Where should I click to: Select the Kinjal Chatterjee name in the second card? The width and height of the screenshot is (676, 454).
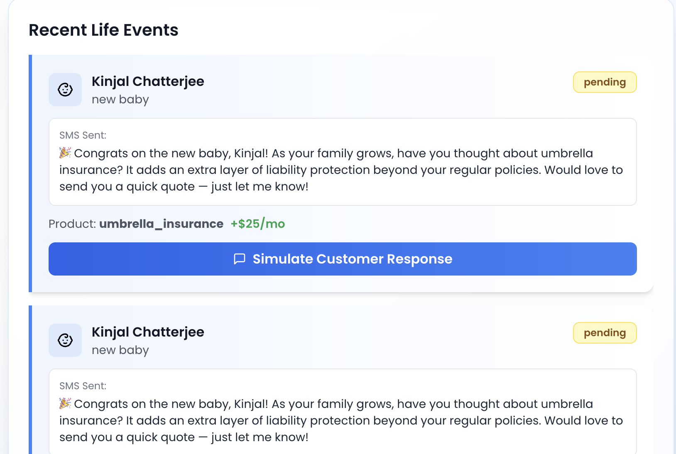[148, 332]
